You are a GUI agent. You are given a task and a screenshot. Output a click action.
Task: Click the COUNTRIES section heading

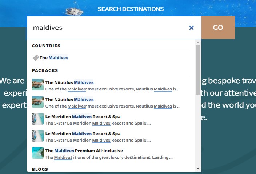tap(46, 46)
